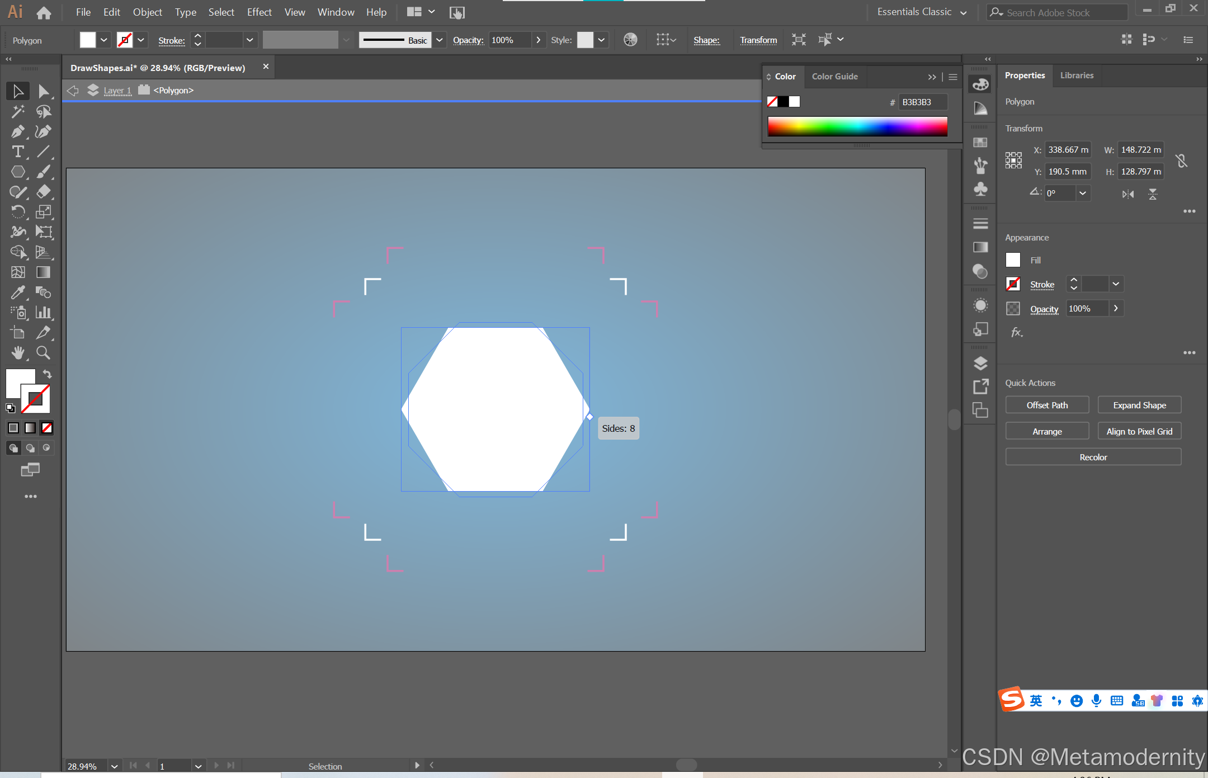Select the Magic Wand tool
1208x778 pixels.
17,111
